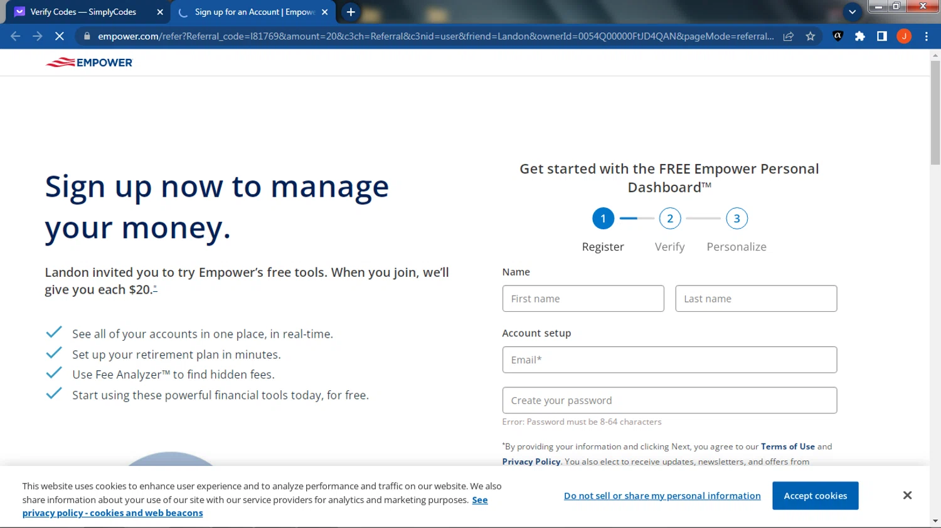Select step 2 Verify circle

(670, 219)
